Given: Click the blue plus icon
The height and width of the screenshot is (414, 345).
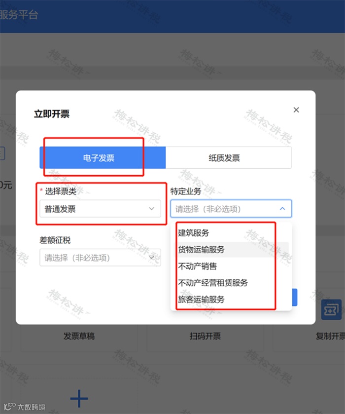Looking at the screenshot, I should click(x=79, y=398).
